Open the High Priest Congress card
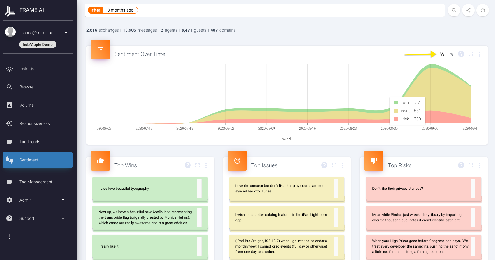Image resolution: width=495 pixels, height=260 pixels. pos(424,246)
